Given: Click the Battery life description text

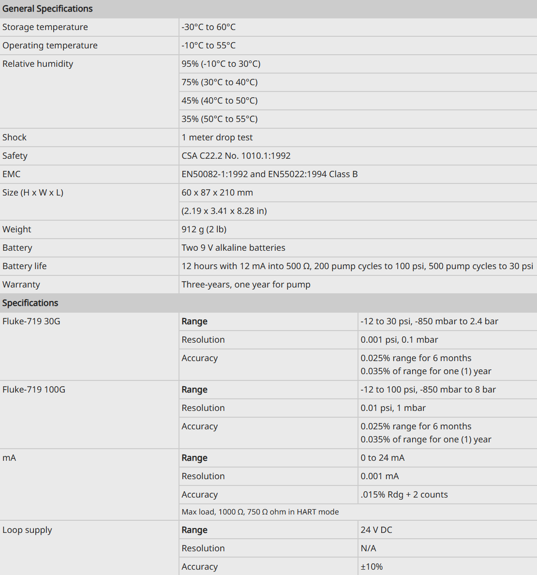Looking at the screenshot, I should (358, 266).
